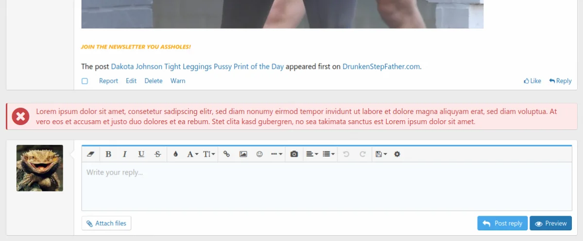
Task: Toggle bold formatting in editor
Action: [108, 154]
